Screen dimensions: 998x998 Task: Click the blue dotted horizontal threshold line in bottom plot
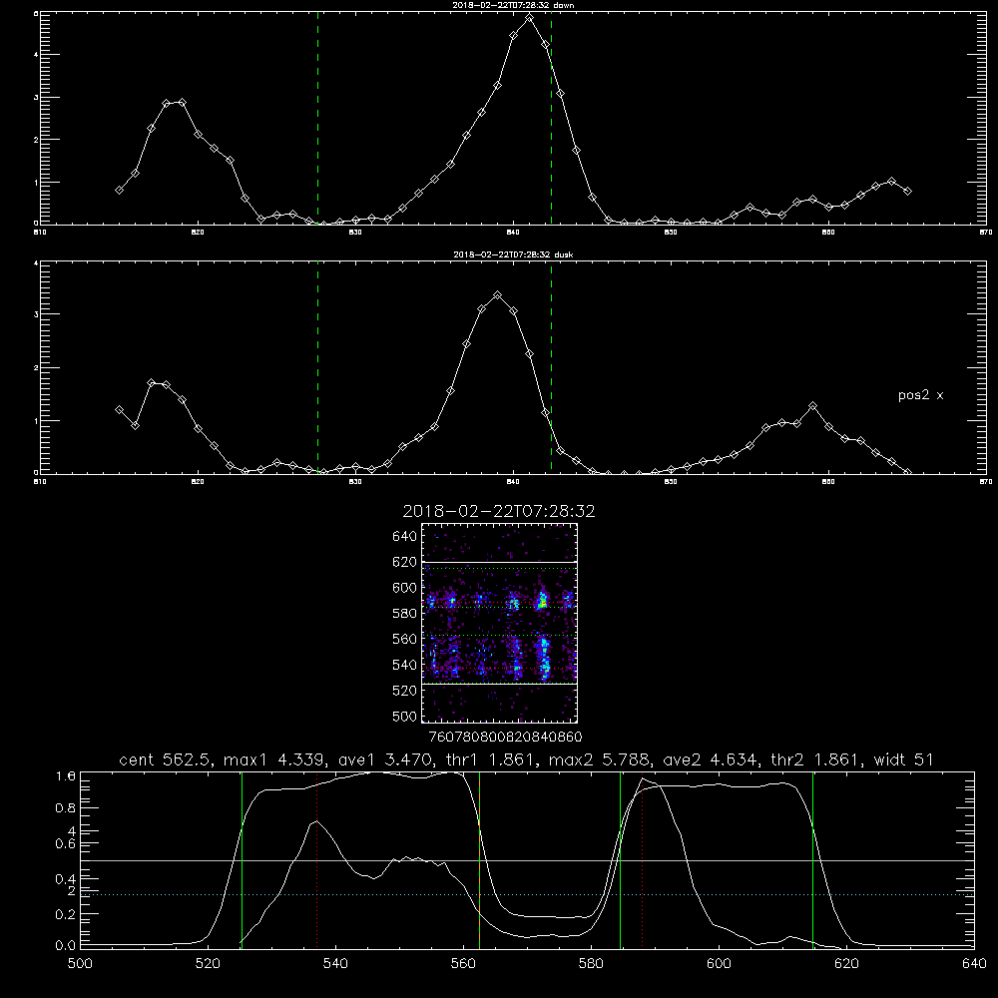pyautogui.click(x=527, y=895)
